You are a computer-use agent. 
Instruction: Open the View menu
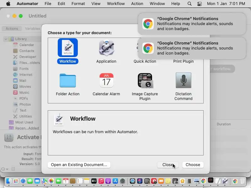point(96,3)
